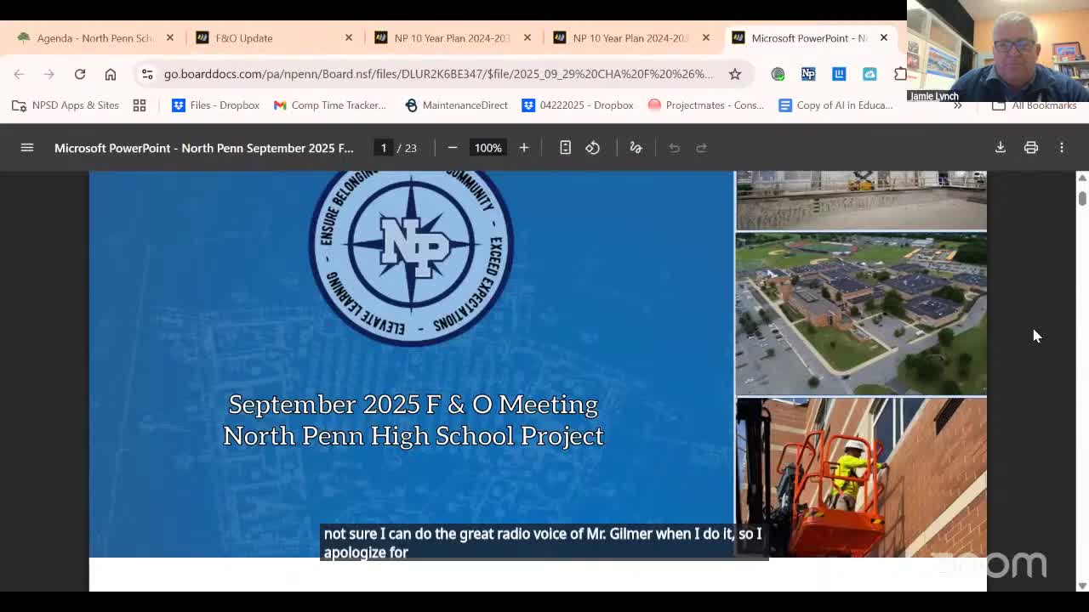The width and height of the screenshot is (1089, 612).
Task: Switch to the Agenda - North Penn tab
Action: point(94,38)
